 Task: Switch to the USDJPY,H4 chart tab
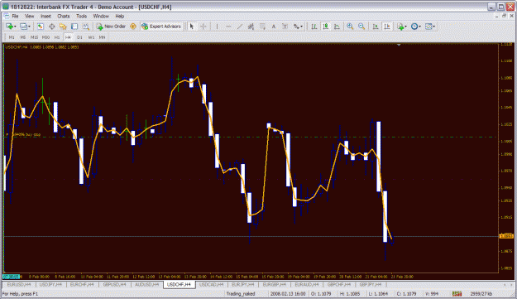pyautogui.click(x=50, y=284)
